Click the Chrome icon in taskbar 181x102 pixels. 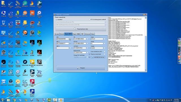point(14,100)
